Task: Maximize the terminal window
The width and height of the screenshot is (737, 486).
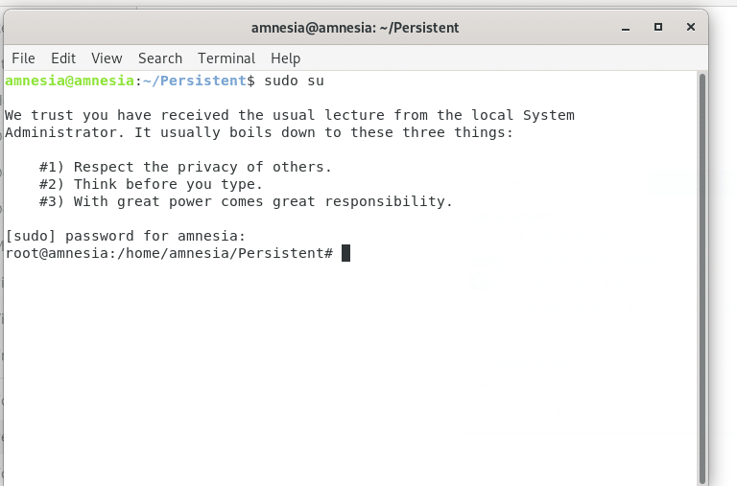Action: click(x=658, y=27)
